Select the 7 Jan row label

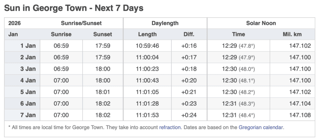(28, 115)
